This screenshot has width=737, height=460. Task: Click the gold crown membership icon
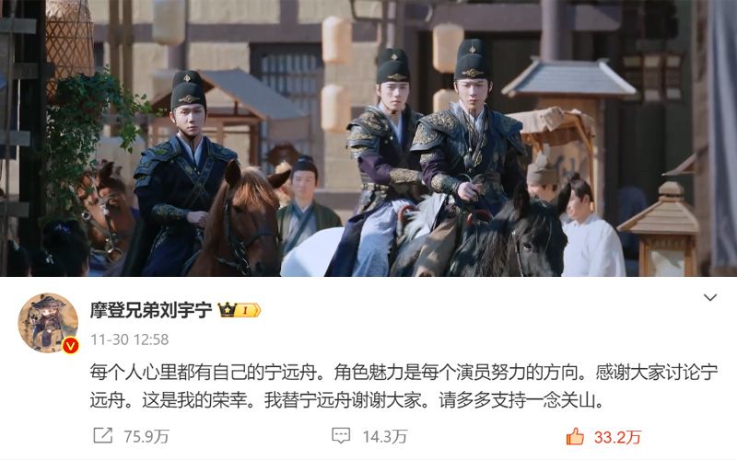pyautogui.click(x=227, y=310)
